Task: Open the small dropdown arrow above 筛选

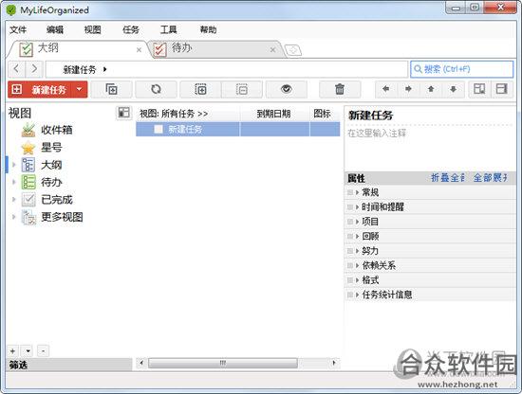Action: pyautogui.click(x=28, y=350)
